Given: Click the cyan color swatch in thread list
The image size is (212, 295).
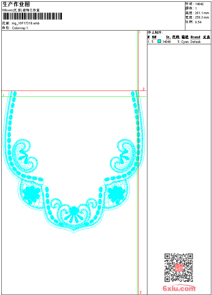Looking at the screenshot, I should pos(159,42).
